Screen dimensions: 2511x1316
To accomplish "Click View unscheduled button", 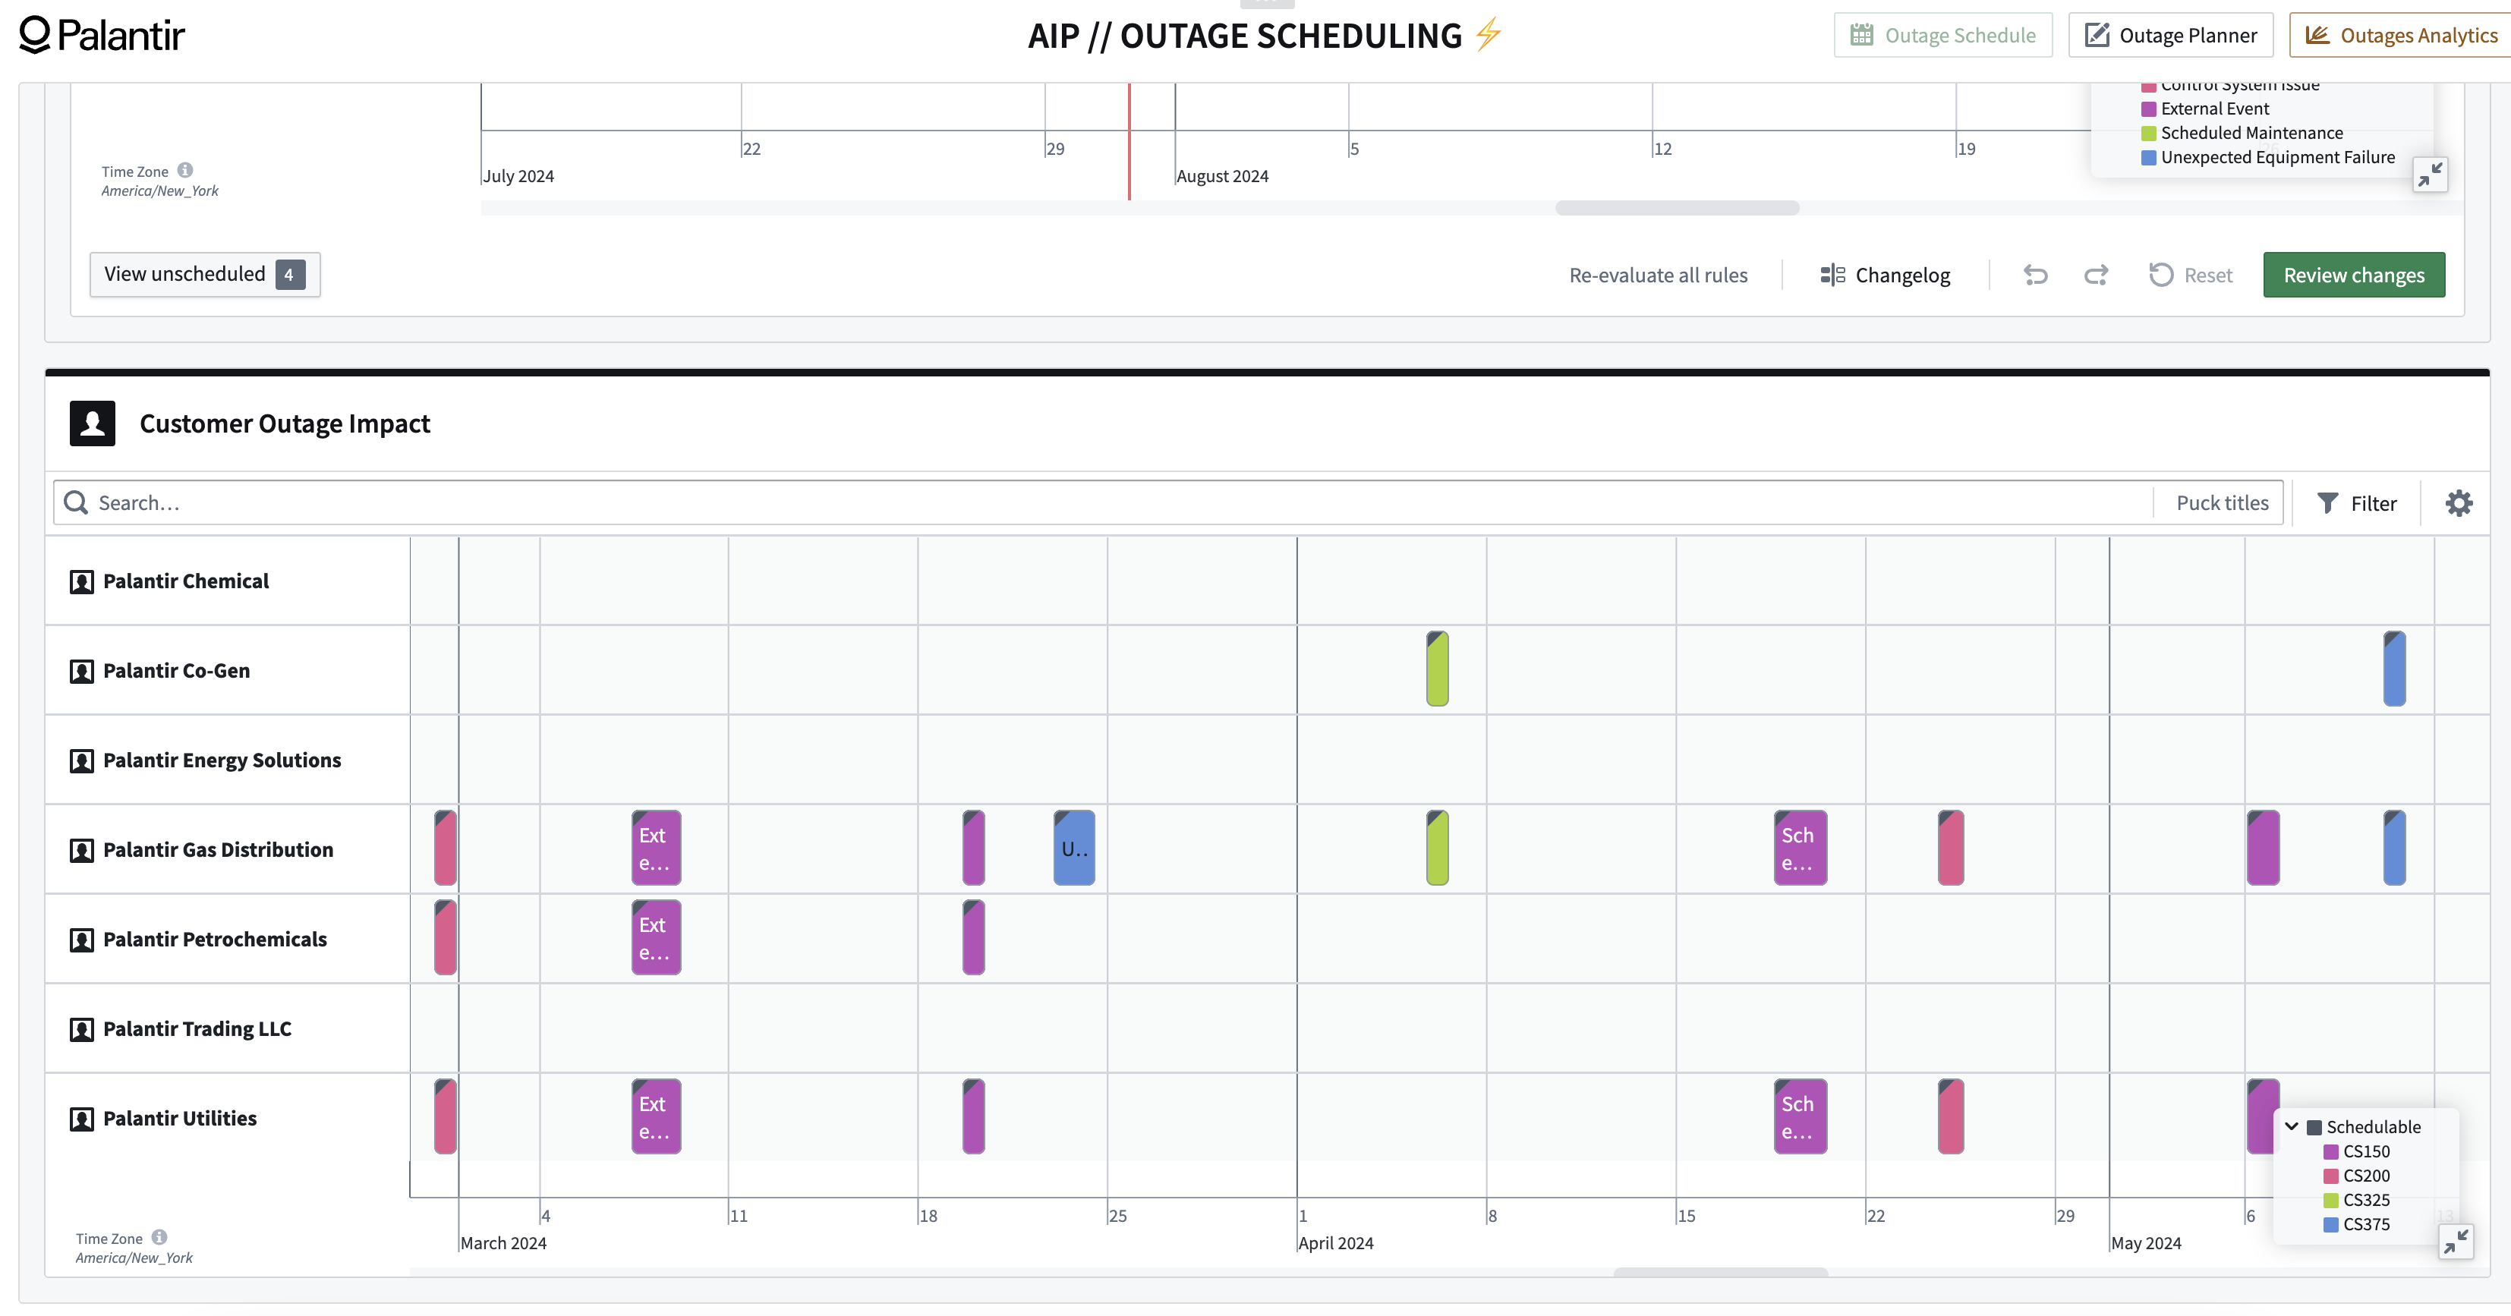I will point(205,275).
